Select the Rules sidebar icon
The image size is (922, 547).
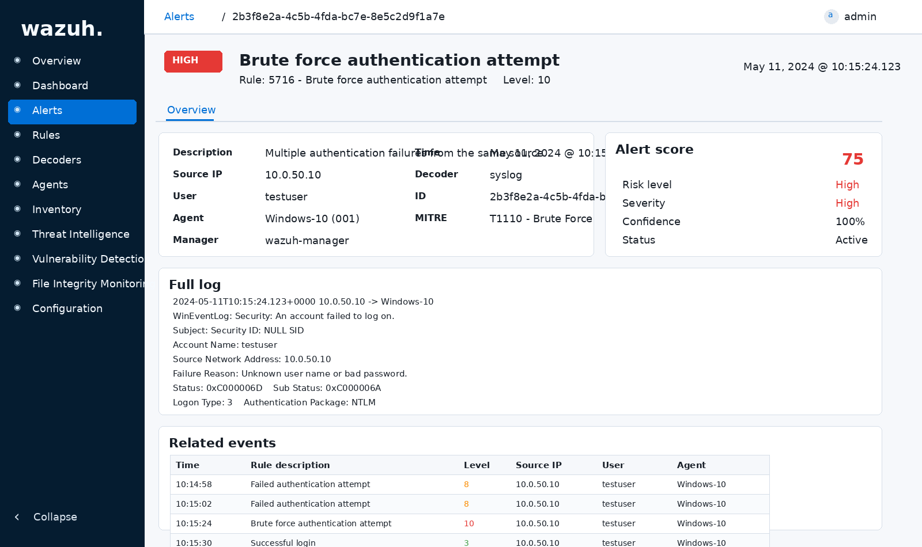coord(17,135)
